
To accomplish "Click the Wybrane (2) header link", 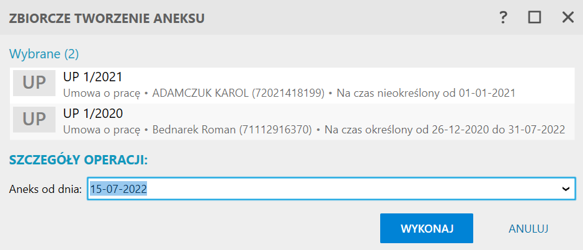I will 44,54.
